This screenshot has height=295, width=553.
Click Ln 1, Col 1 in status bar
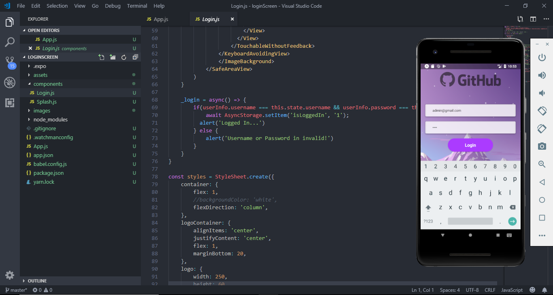[x=423, y=290]
